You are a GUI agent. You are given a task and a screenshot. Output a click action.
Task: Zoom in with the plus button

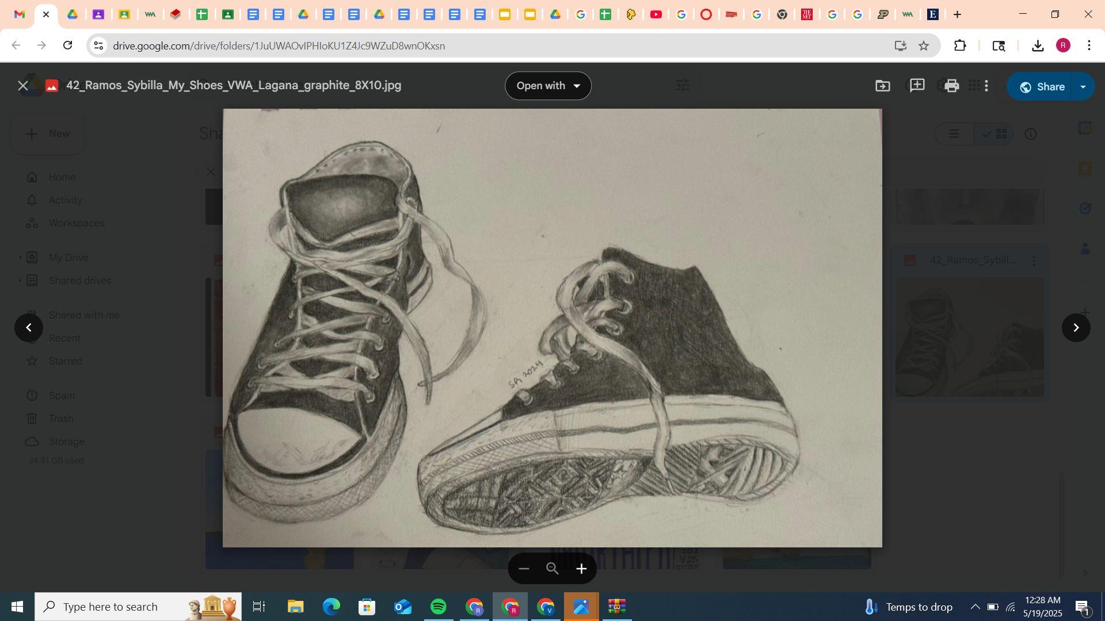581,569
